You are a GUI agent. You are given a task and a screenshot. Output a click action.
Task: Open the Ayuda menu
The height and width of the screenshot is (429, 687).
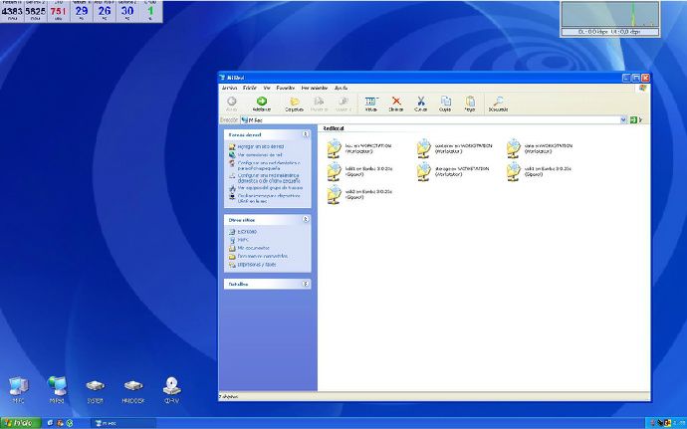pos(341,88)
